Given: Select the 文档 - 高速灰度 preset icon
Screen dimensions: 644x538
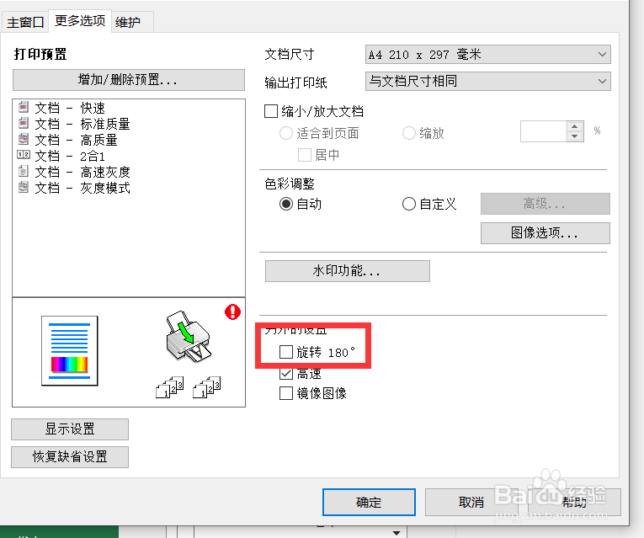Looking at the screenshot, I should click(x=24, y=171).
